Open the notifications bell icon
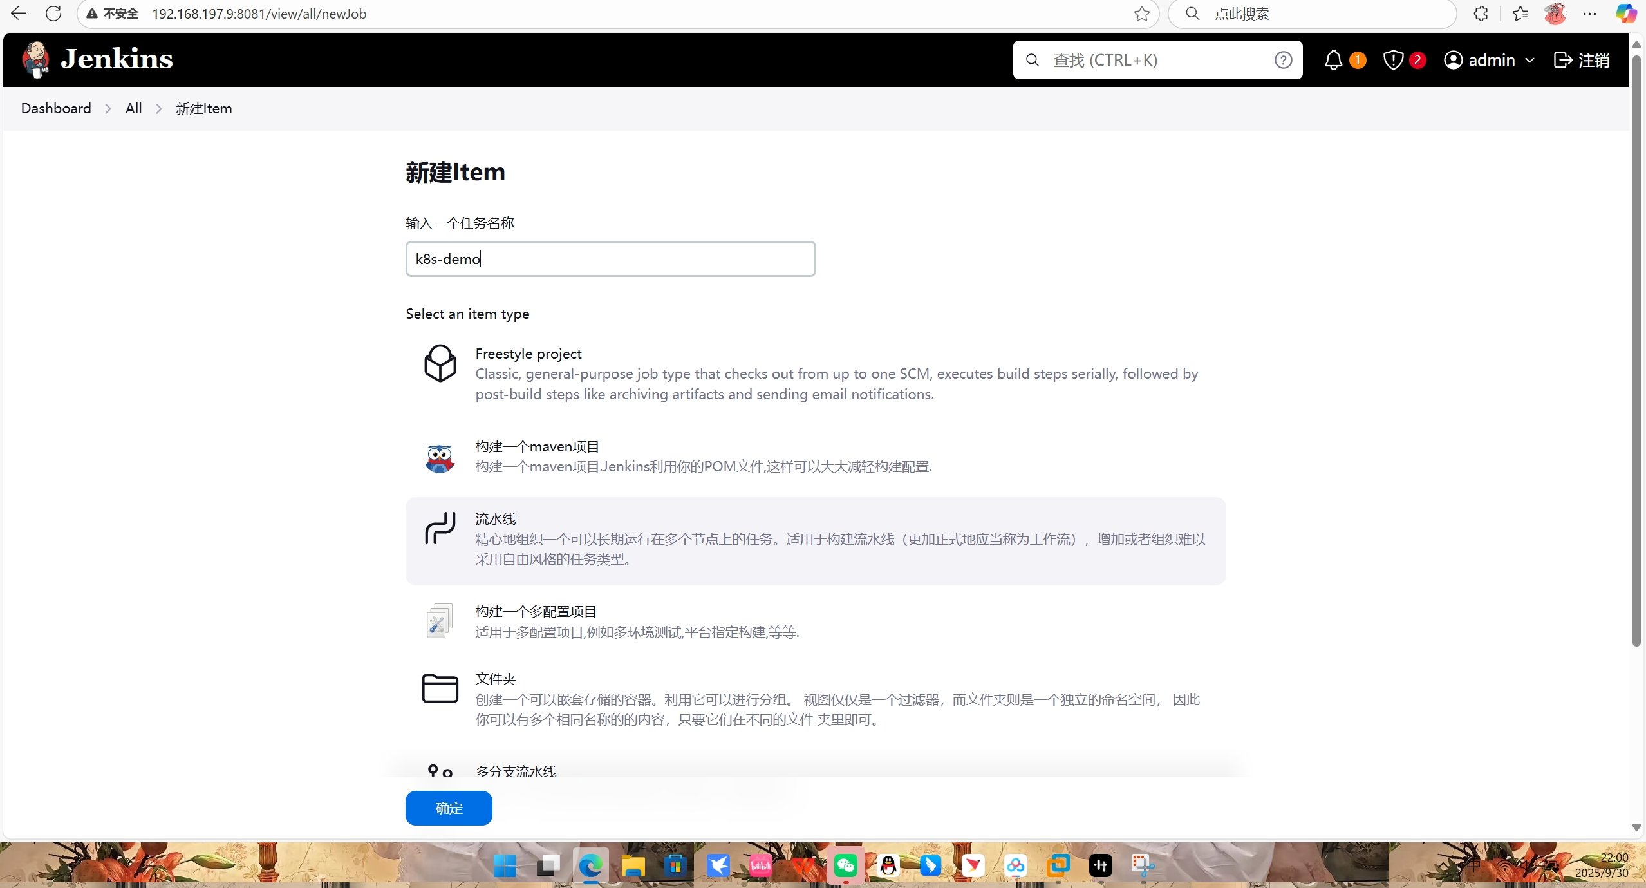 pos(1333,60)
